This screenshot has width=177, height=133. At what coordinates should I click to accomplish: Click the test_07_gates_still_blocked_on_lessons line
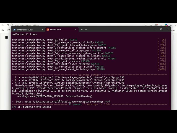(61, 56)
